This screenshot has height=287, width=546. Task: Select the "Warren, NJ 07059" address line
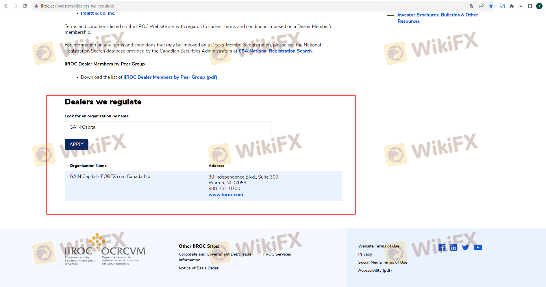tap(227, 183)
